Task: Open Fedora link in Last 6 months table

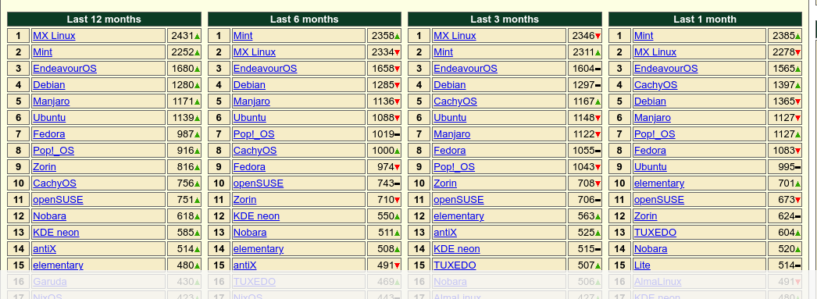Action: 250,167
